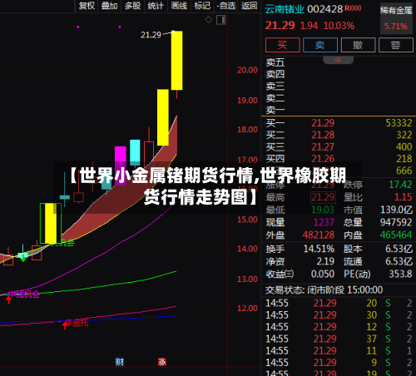
Task: Click the 14:55 trade row with volume 37
Action: pos(339,339)
